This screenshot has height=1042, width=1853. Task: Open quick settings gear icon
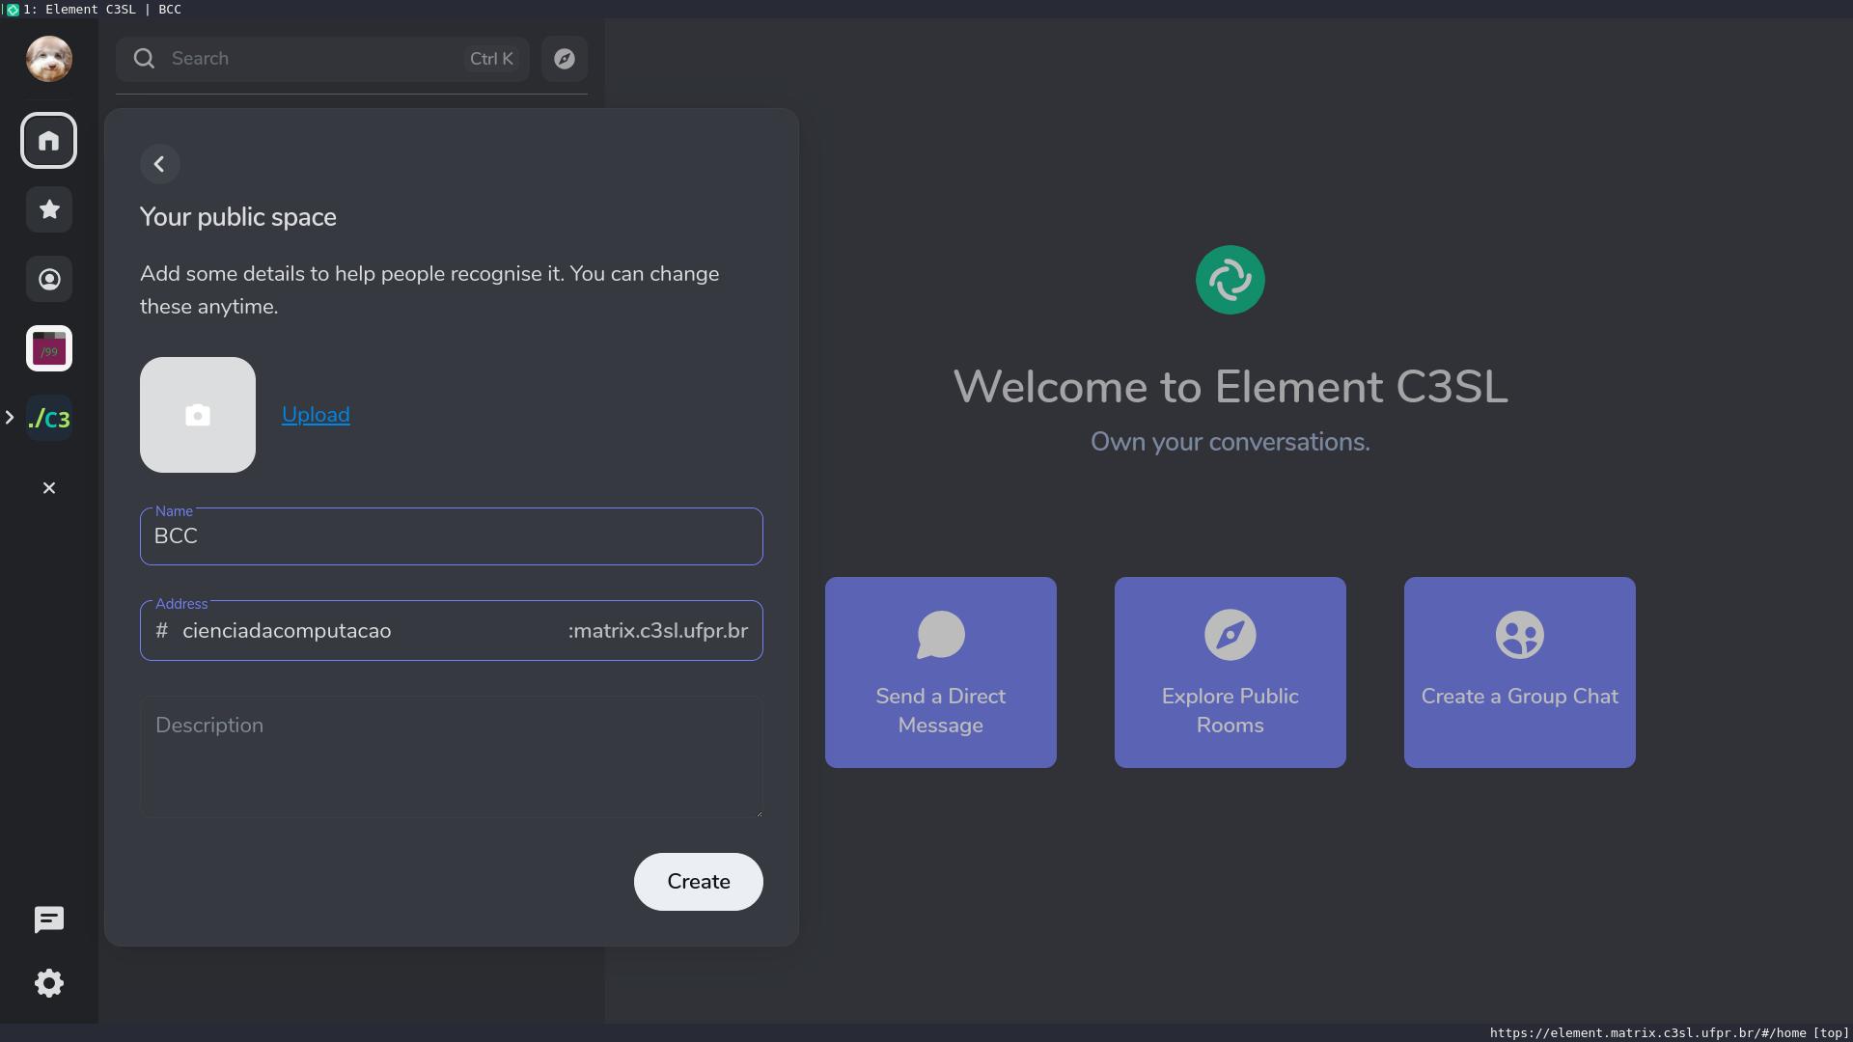click(x=48, y=983)
